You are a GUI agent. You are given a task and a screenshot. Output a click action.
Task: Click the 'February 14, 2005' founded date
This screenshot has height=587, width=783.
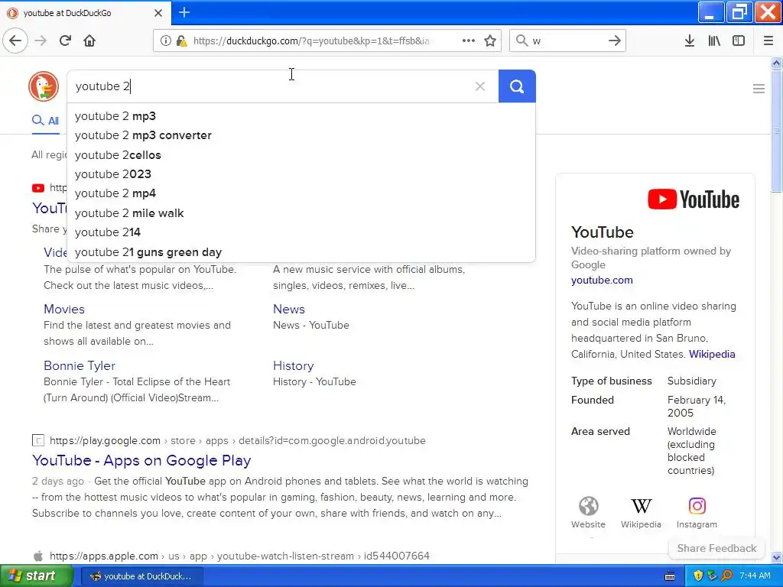click(696, 407)
